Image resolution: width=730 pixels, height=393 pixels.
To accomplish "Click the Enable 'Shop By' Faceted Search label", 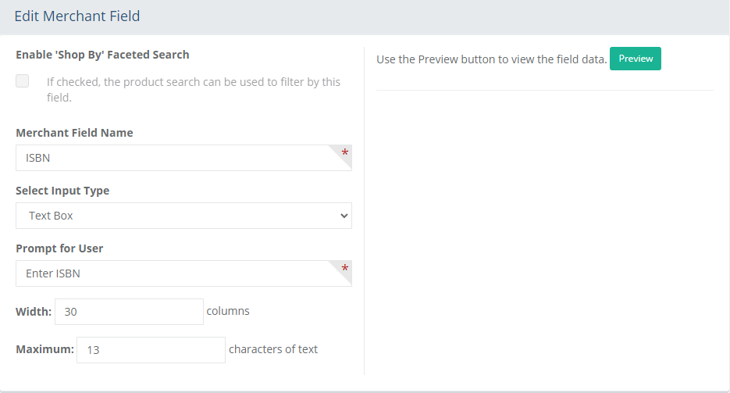I will tap(102, 55).
